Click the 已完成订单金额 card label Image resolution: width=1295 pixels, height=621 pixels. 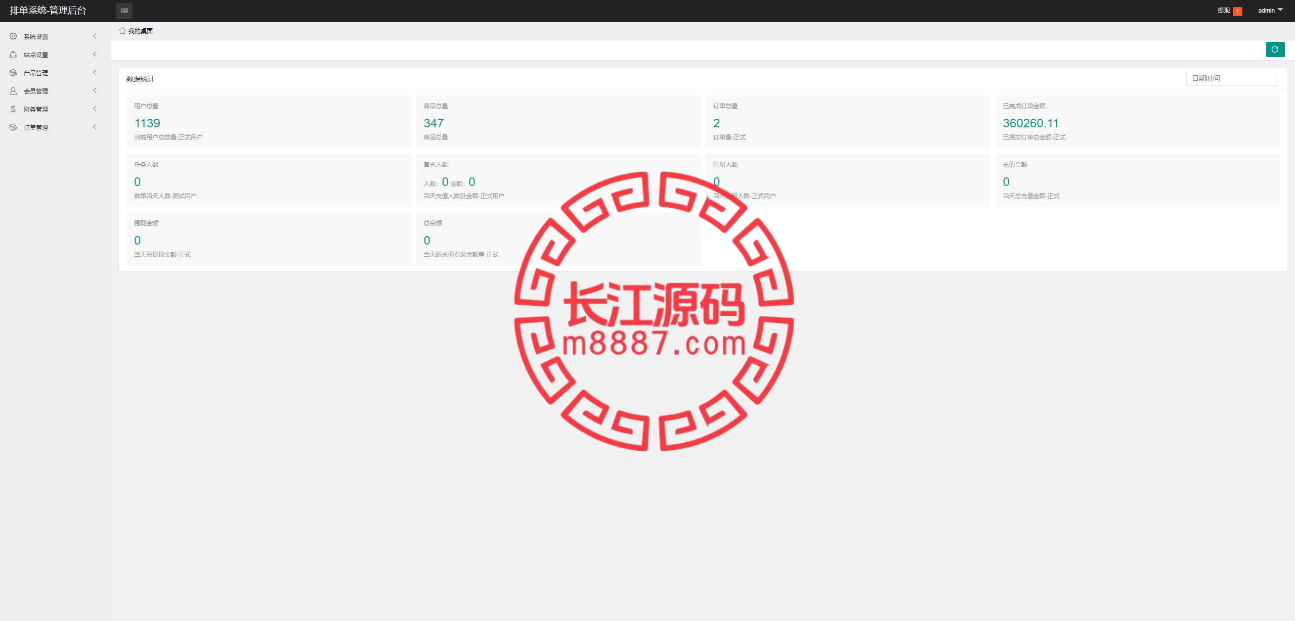coord(1024,106)
